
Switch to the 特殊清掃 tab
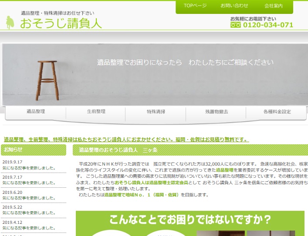(x=156, y=112)
